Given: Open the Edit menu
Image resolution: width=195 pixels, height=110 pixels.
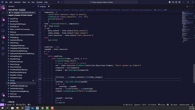Looking at the screenshot, I should [11, 2].
